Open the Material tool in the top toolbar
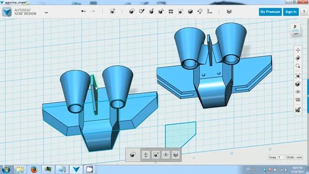309x174 pixels. [229, 12]
